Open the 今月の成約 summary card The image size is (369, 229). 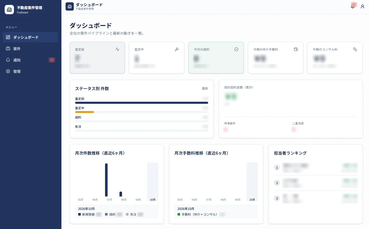point(216,58)
